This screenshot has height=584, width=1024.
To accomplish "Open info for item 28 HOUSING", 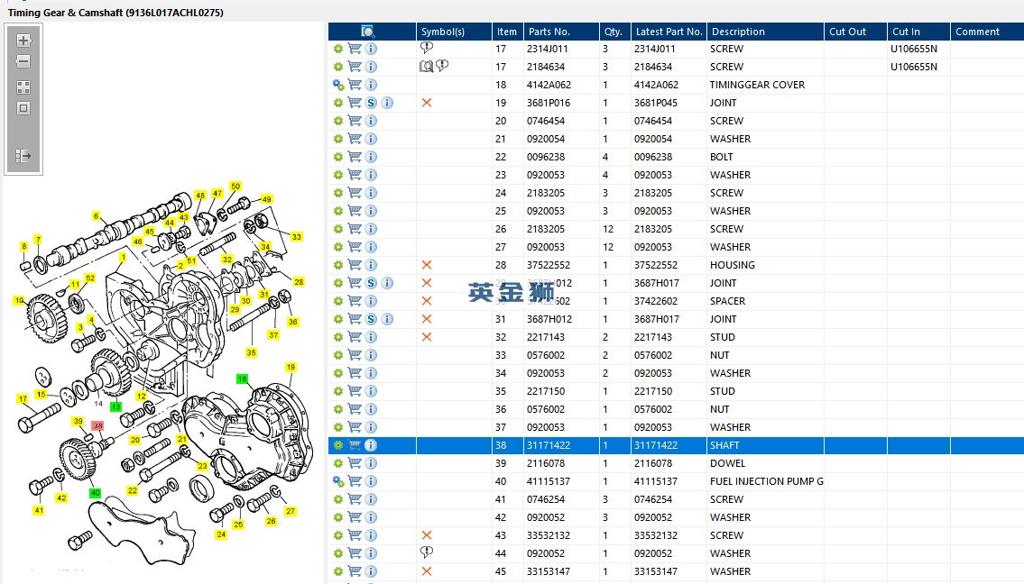I will pos(370,265).
